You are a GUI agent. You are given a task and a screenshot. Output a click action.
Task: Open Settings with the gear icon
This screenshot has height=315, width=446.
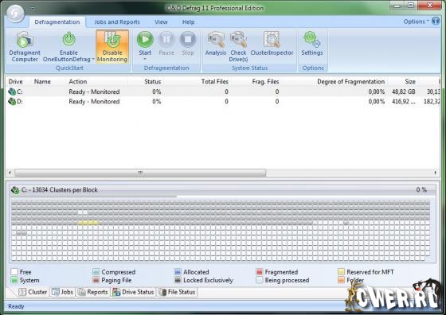click(311, 39)
